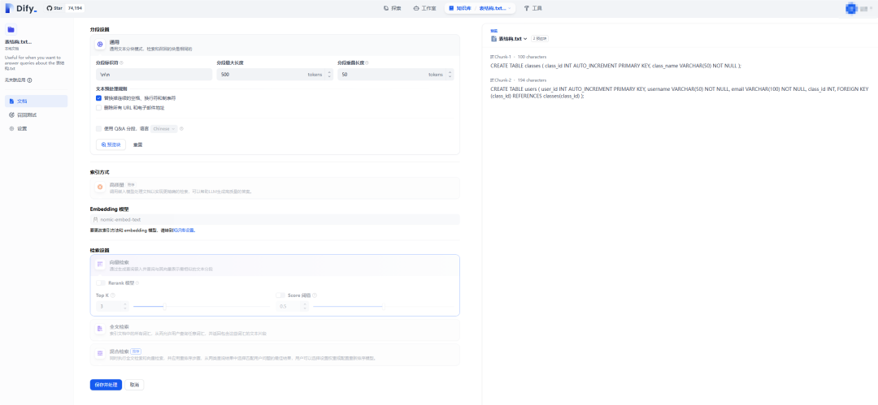Viewport: 878px width, 405px height.
Task: Expand the 表结构.txt preview file dropdown
Action: click(513, 39)
